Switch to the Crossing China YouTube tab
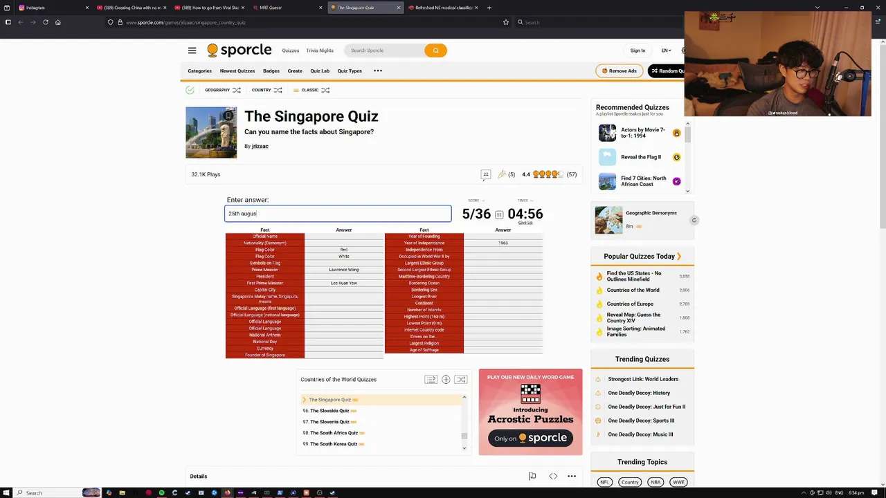The image size is (886, 498). point(132,8)
